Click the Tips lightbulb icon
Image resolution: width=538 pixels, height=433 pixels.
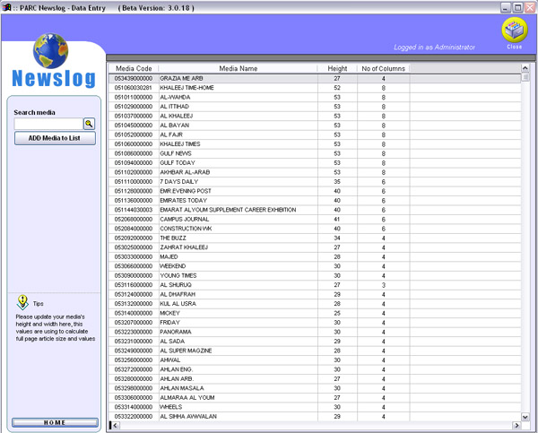pyautogui.click(x=22, y=303)
